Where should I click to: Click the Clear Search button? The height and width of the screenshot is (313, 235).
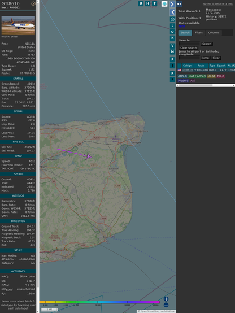click(x=189, y=48)
